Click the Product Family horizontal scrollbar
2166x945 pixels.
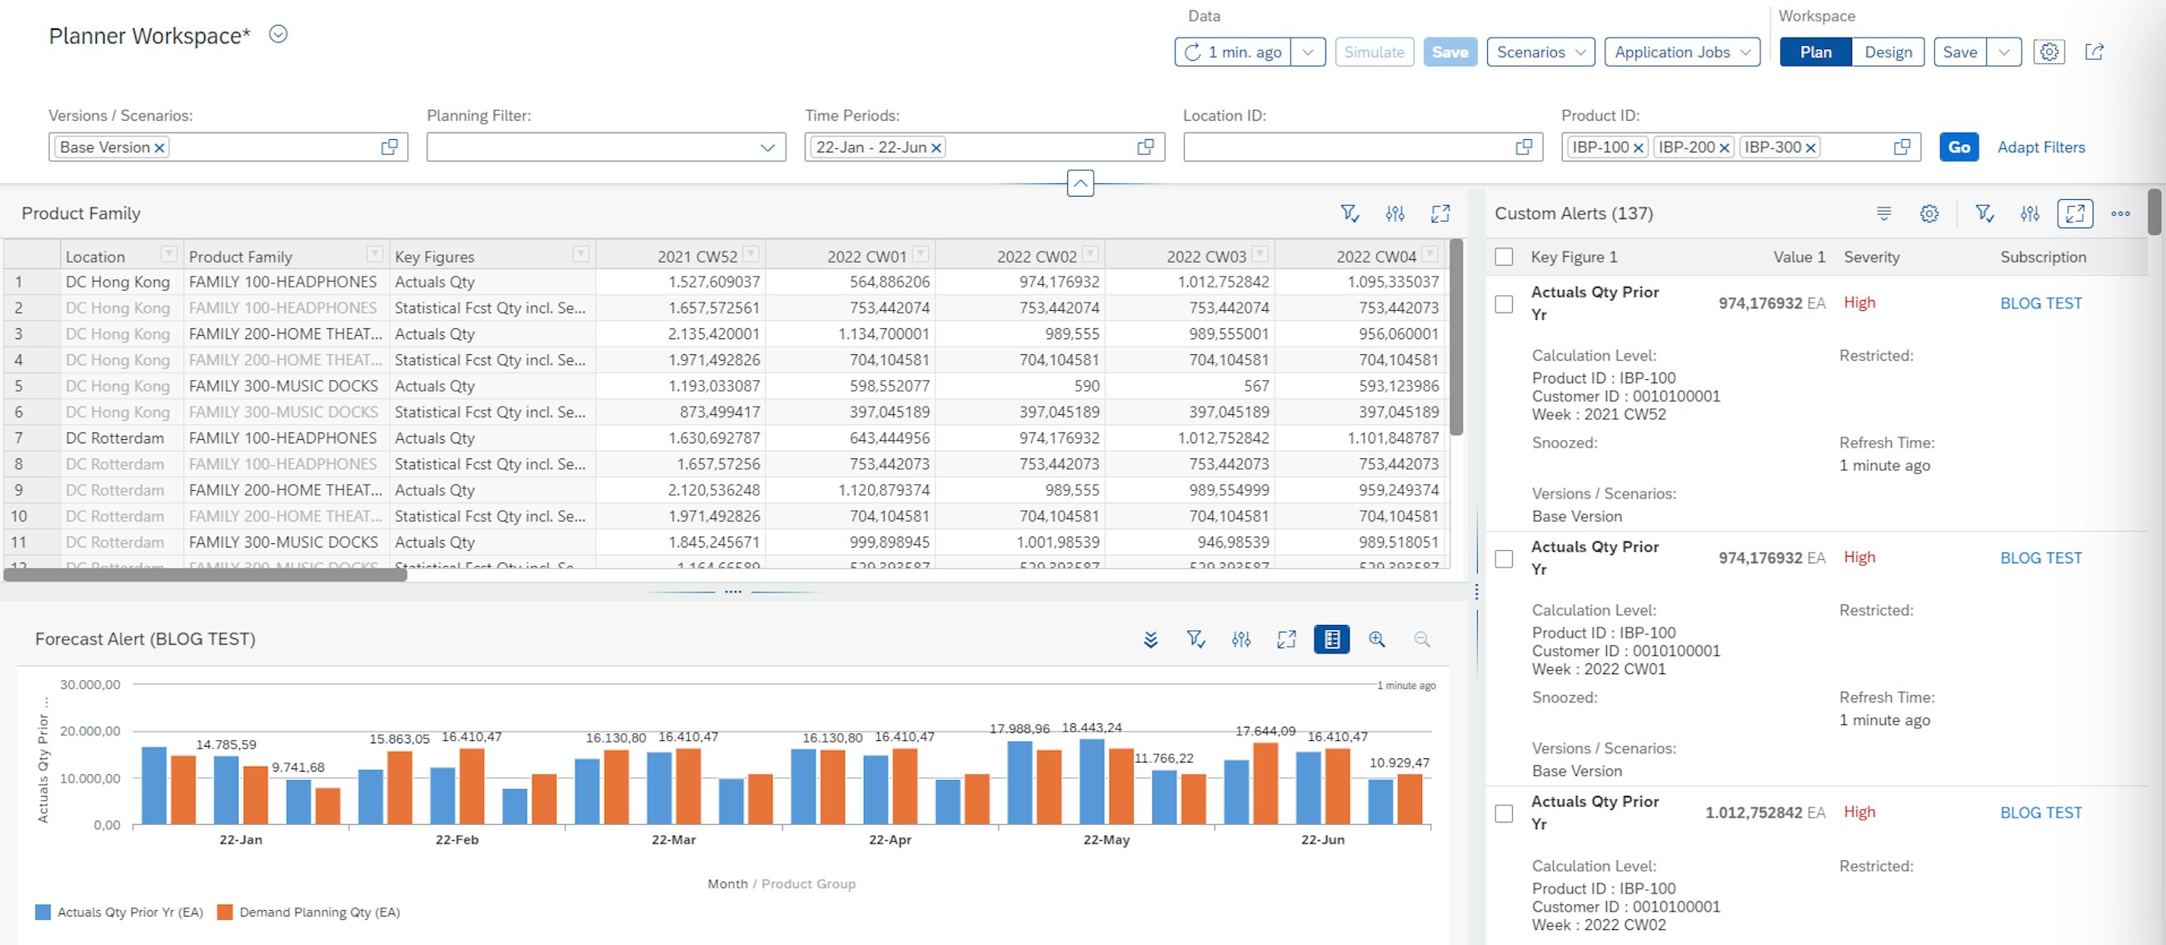[205, 575]
